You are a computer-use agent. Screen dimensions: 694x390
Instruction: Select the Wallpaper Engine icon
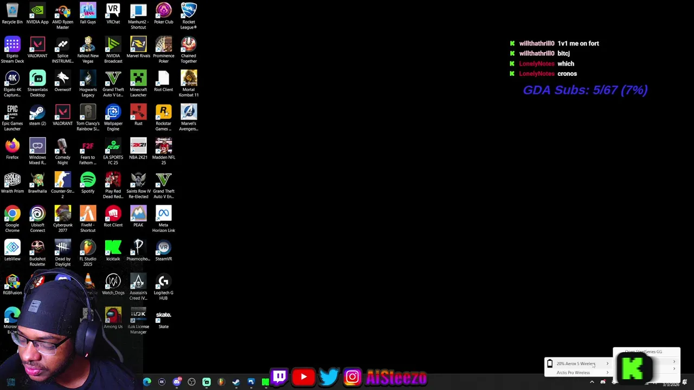[x=113, y=118]
